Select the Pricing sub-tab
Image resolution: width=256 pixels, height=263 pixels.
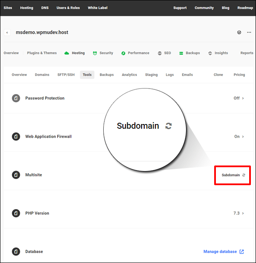[x=239, y=75]
